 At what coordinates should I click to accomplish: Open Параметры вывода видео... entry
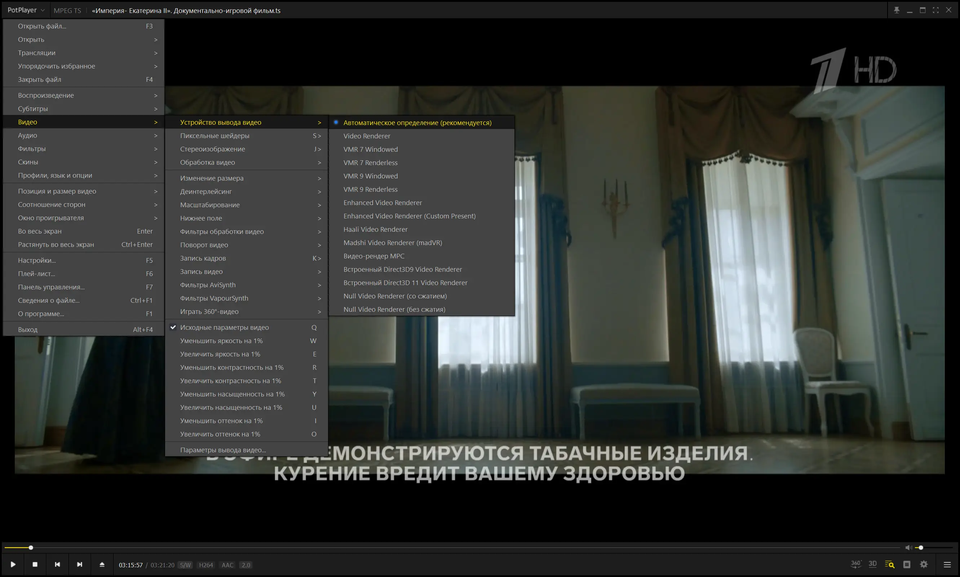(223, 450)
